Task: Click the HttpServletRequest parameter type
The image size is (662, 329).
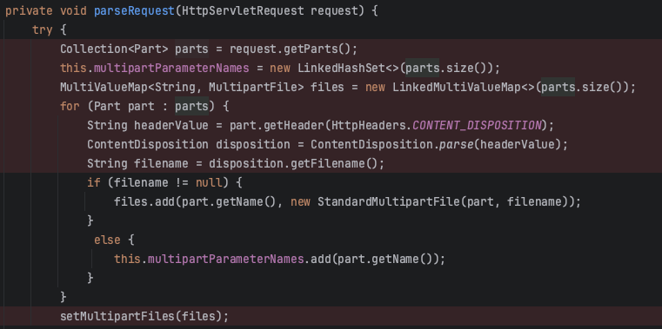Action: 243,11
